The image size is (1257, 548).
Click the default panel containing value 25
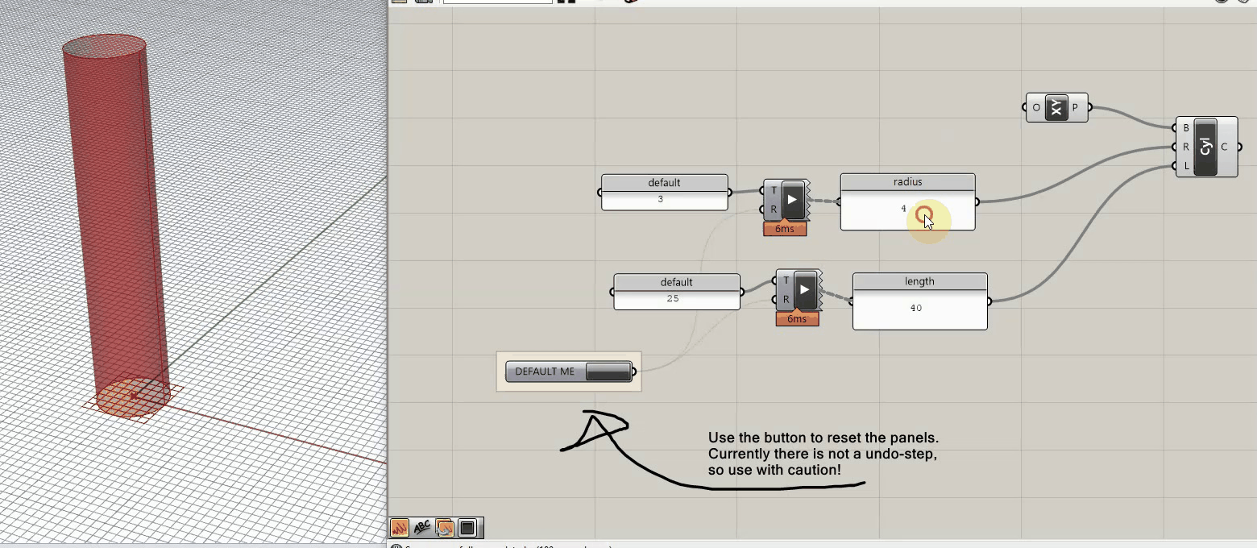point(676,298)
